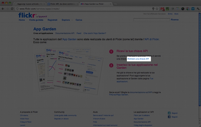Viewport: 201px width, 127px height.
Task: Click 'API di Flickr' link in intro
Action: click(x=152, y=39)
